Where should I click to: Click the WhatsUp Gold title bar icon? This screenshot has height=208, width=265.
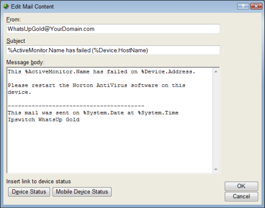[x=6, y=7]
